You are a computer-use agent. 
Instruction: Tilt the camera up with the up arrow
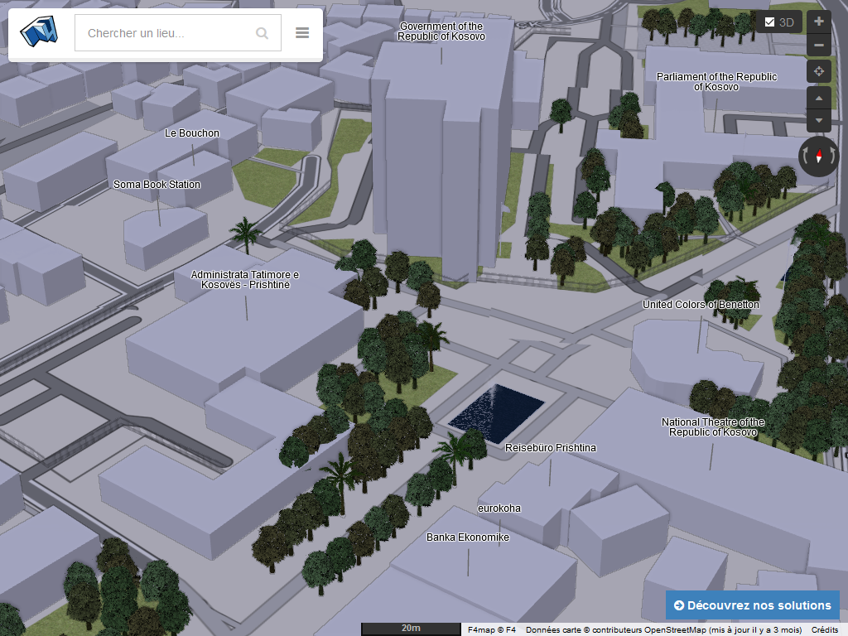pos(819,99)
